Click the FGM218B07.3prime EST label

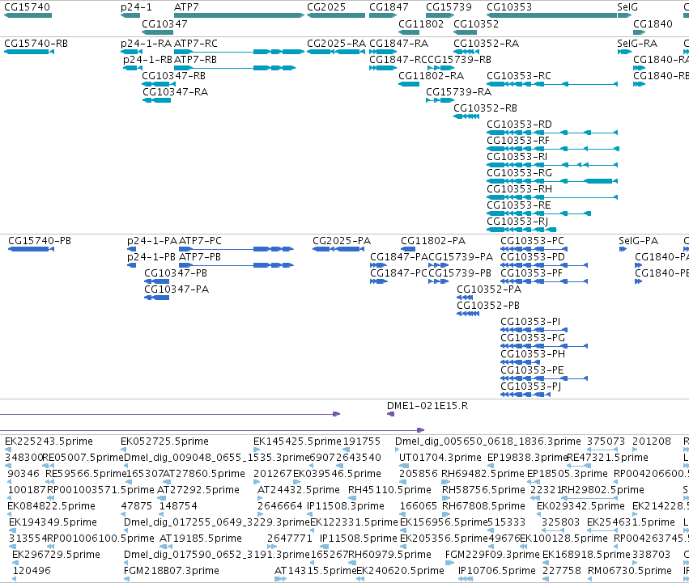coord(171,571)
